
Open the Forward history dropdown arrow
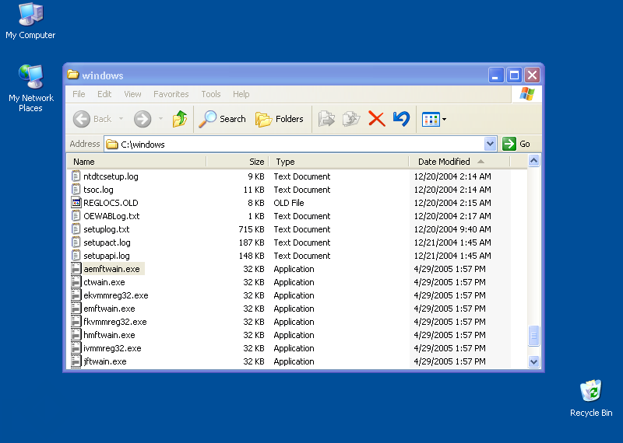[x=160, y=119]
